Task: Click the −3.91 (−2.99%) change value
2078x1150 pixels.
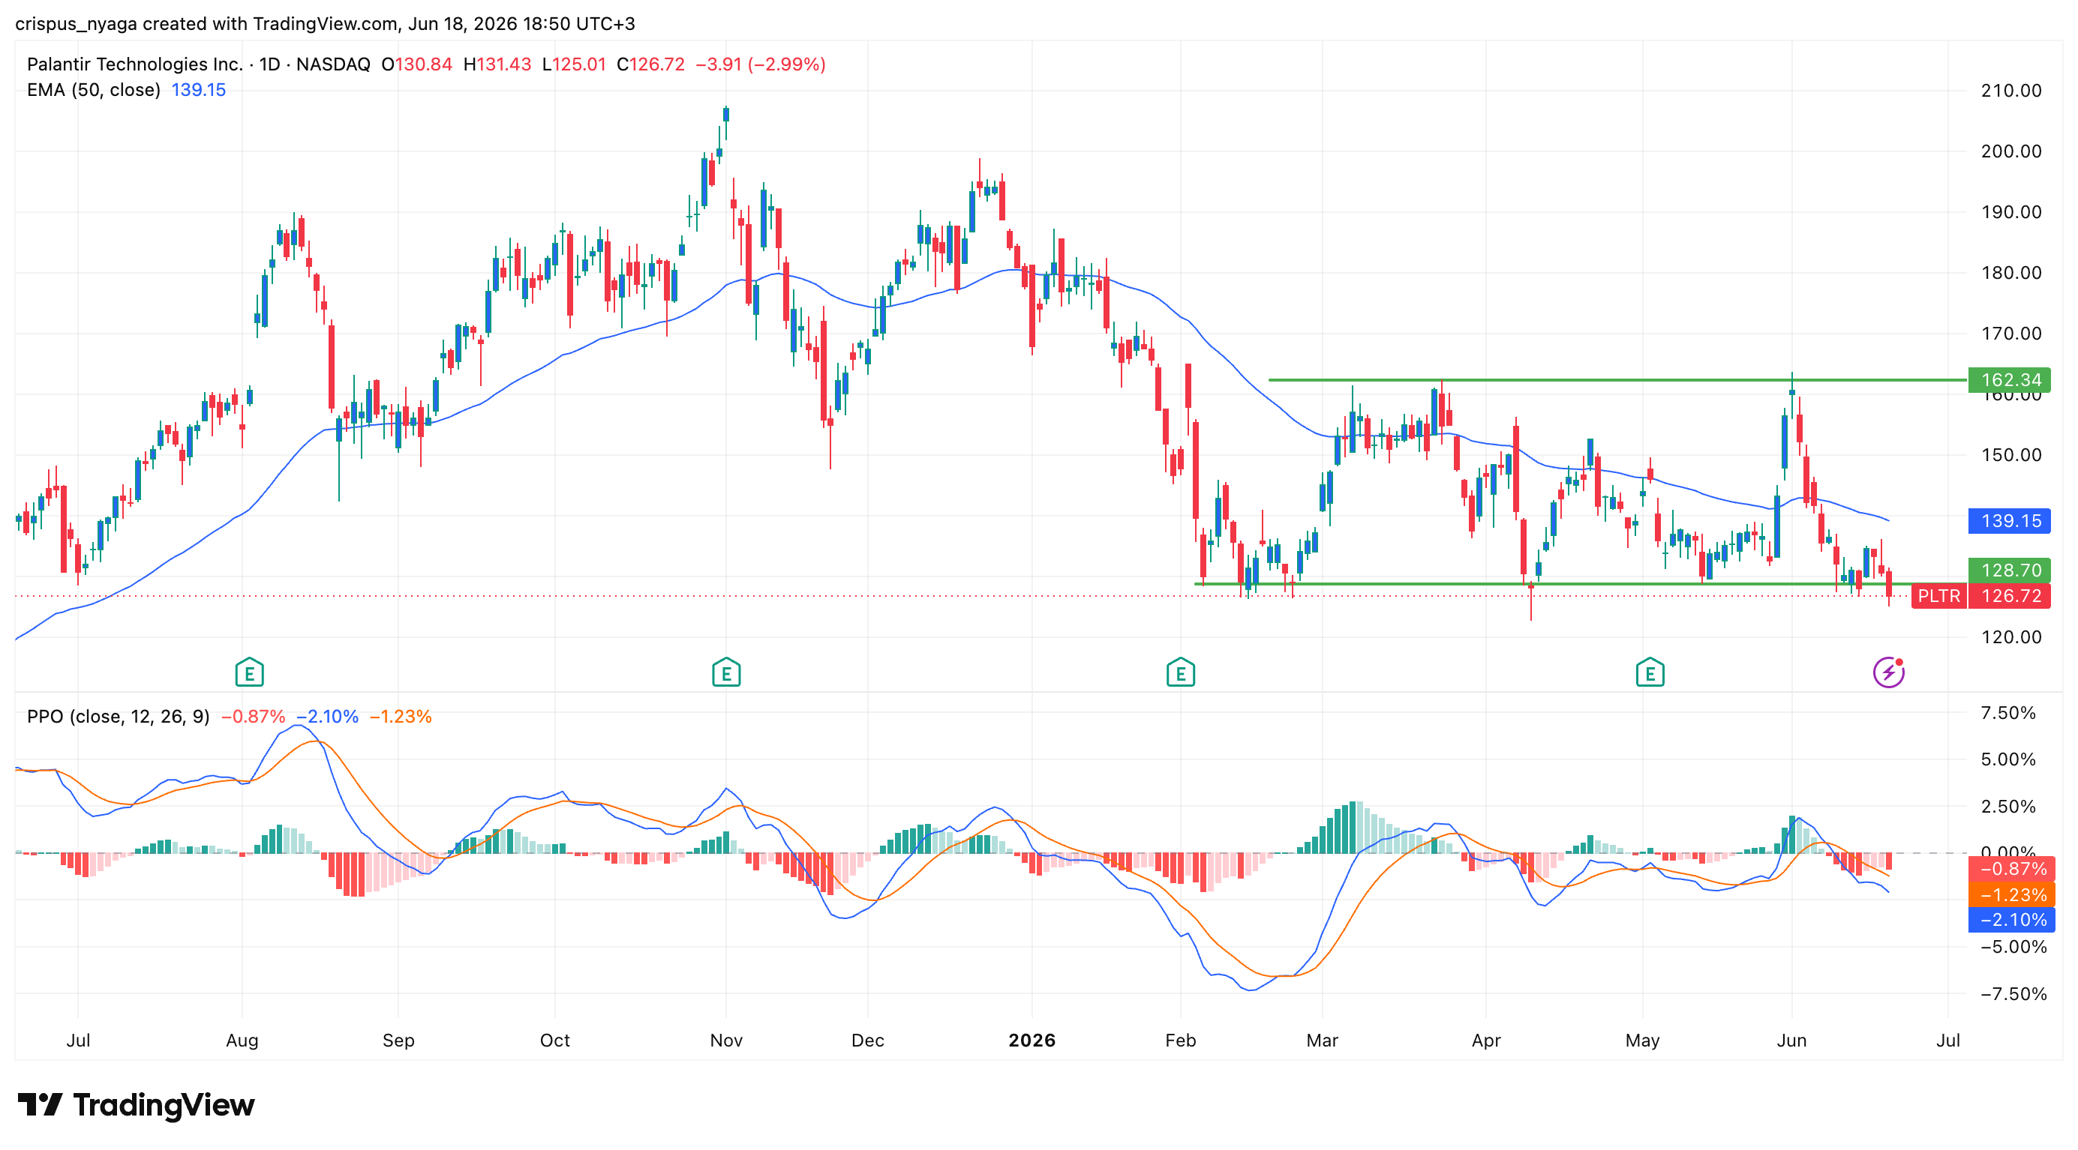Action: pos(761,64)
